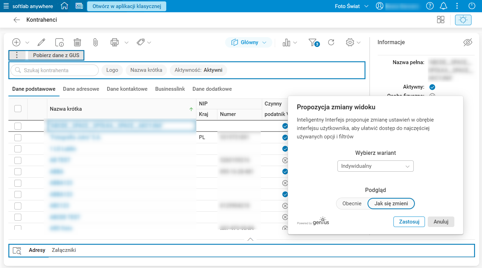The image size is (482, 268).
Task: Click Pobierz dane z GUS button
Action: (x=56, y=55)
